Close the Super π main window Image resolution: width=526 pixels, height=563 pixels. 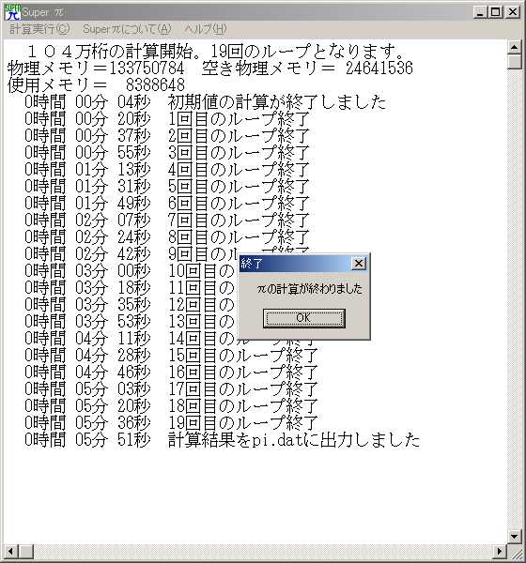coord(512,12)
